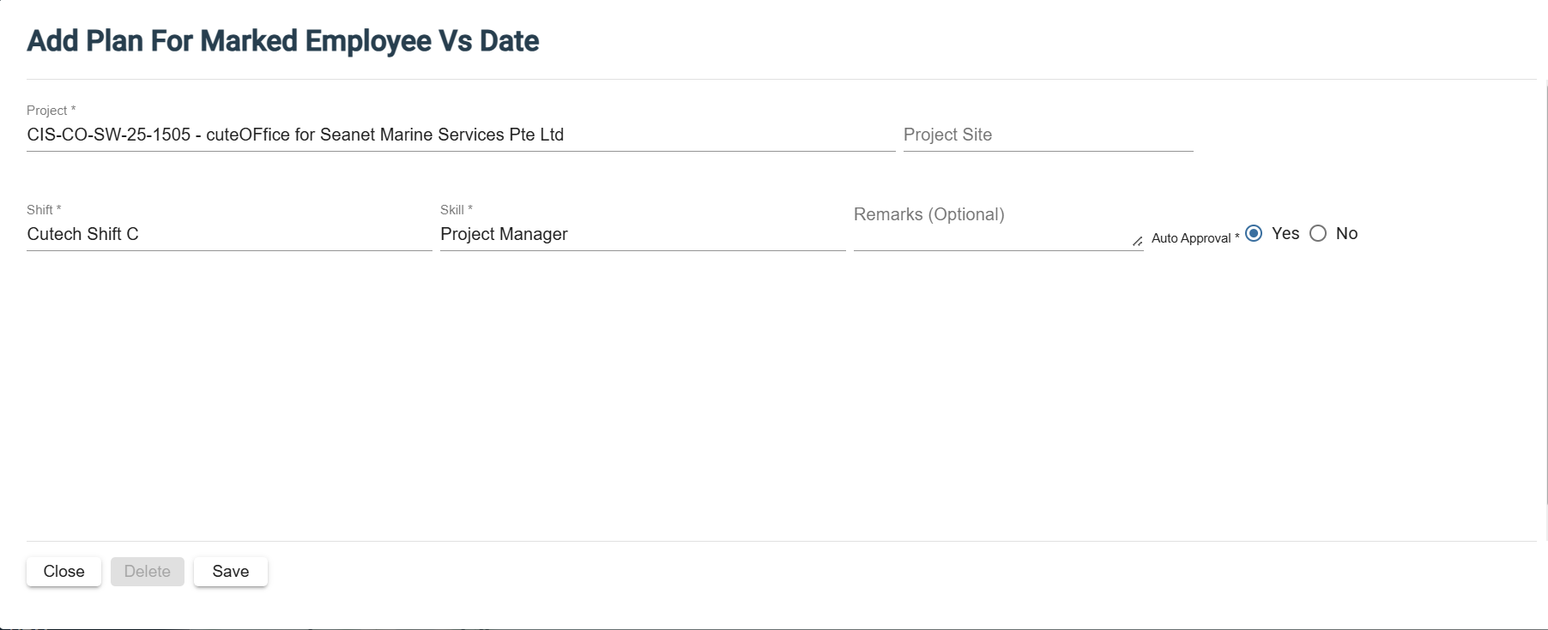This screenshot has width=1548, height=630.
Task: Click the Remarks textarea resize handle
Action: click(1137, 242)
